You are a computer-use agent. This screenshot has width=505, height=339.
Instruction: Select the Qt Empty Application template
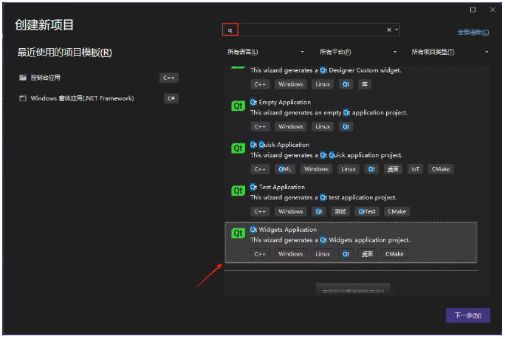[351, 114]
